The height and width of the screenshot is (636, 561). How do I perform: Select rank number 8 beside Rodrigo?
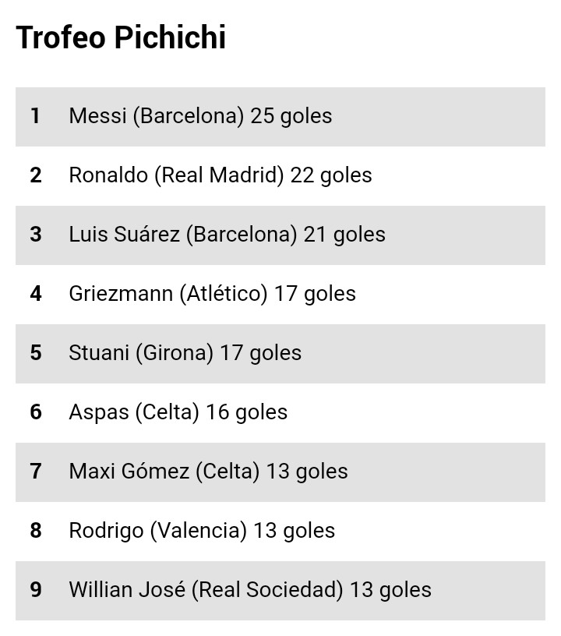click(x=36, y=531)
